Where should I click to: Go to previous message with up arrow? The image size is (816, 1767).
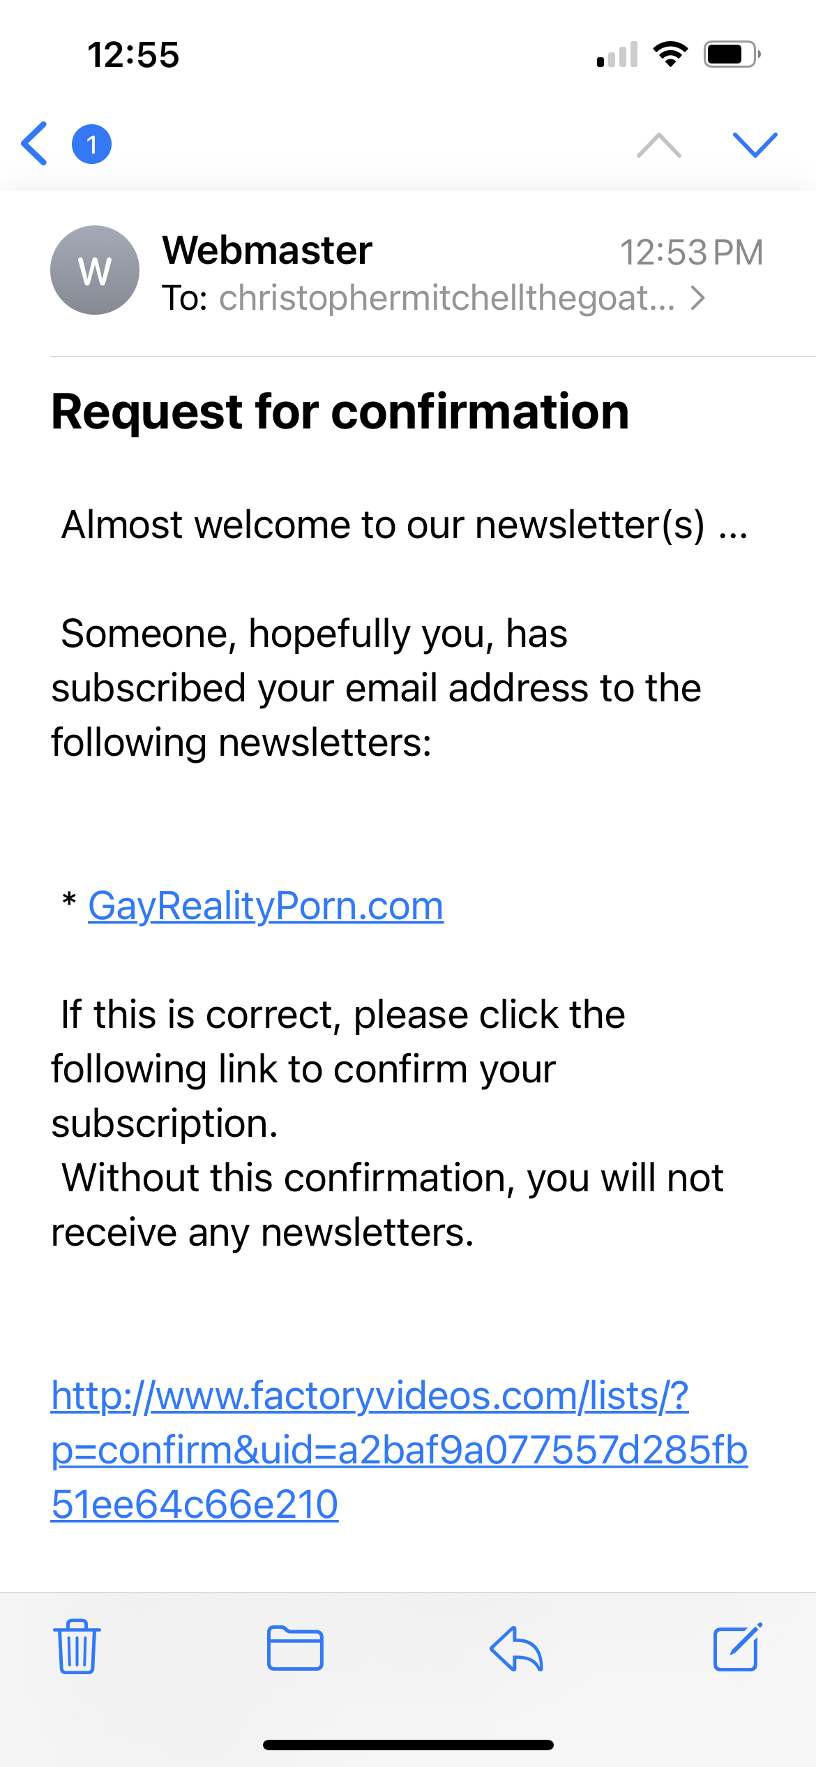pyautogui.click(x=659, y=144)
